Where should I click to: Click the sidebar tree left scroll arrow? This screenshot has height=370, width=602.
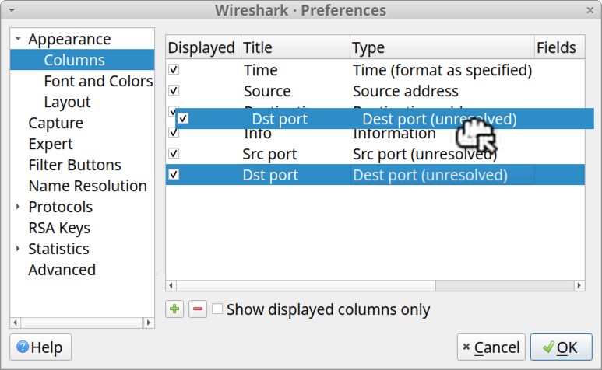[16, 323]
